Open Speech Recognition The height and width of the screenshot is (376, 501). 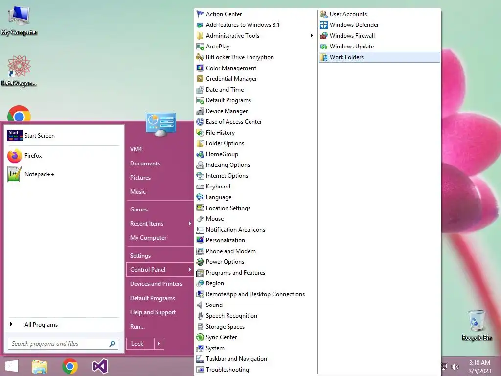coord(255,316)
